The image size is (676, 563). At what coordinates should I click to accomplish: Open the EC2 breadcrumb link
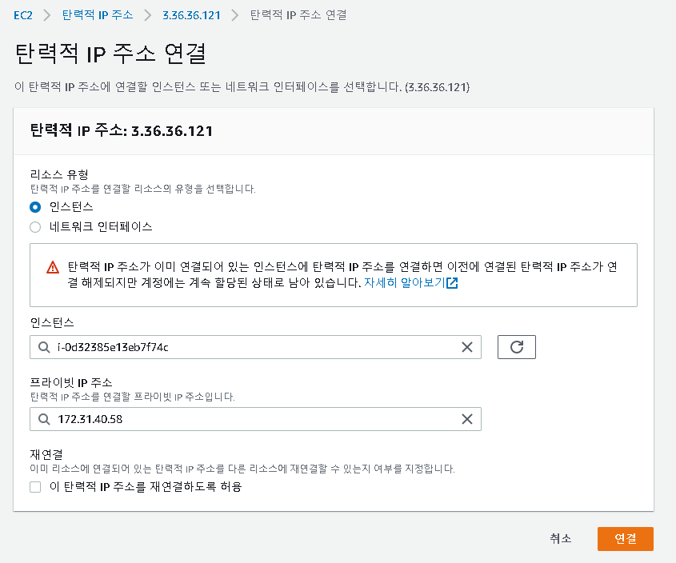point(23,15)
